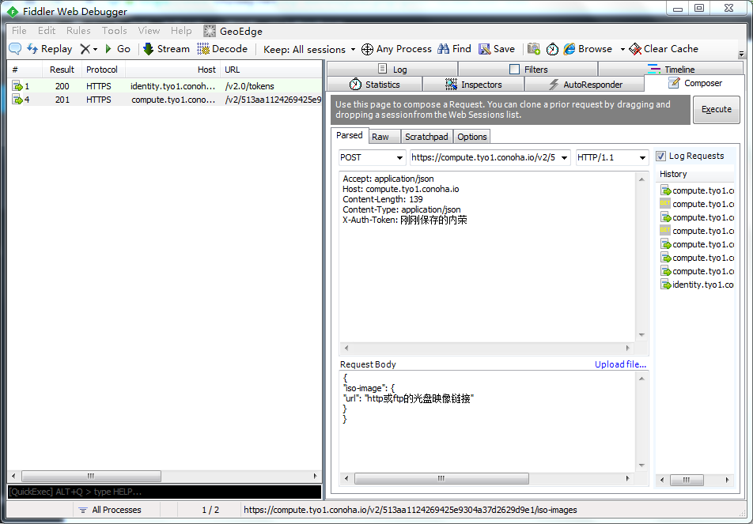Switch to the Inspectors tab

[x=474, y=85]
